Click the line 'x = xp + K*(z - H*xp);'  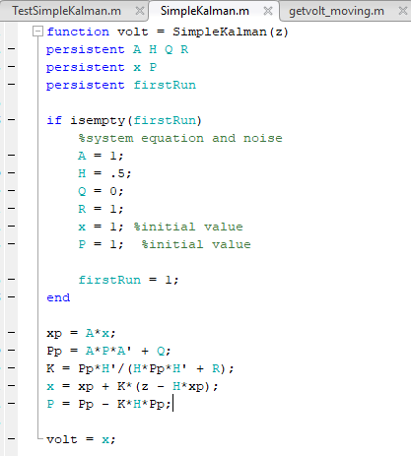click(x=132, y=386)
